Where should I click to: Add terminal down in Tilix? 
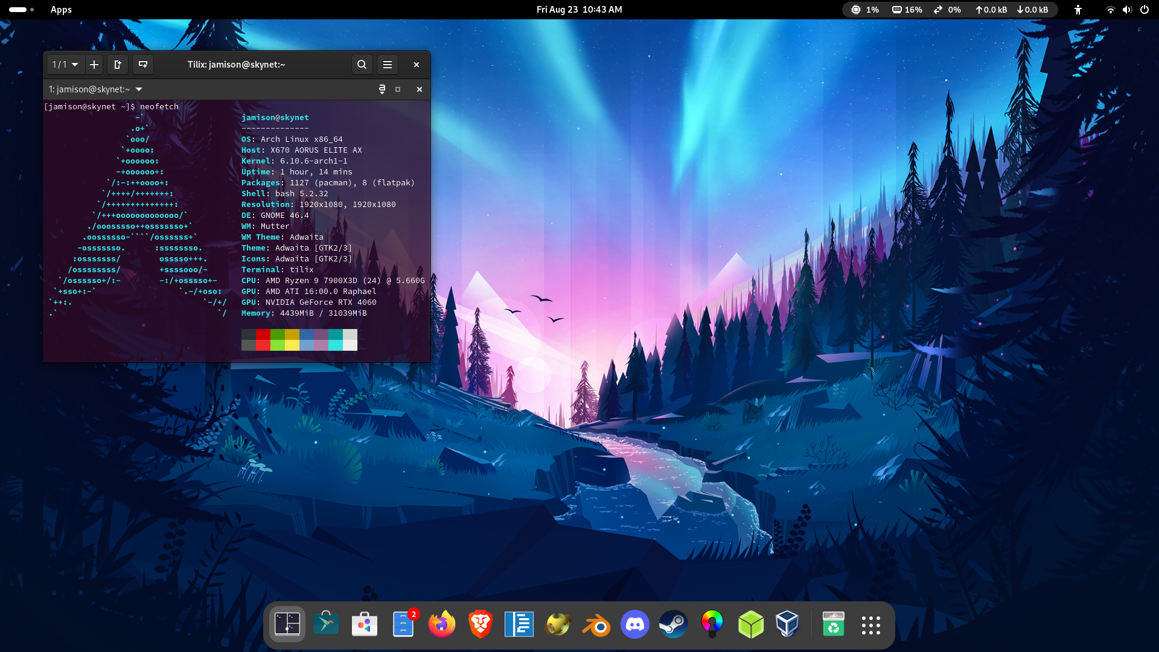(x=143, y=65)
